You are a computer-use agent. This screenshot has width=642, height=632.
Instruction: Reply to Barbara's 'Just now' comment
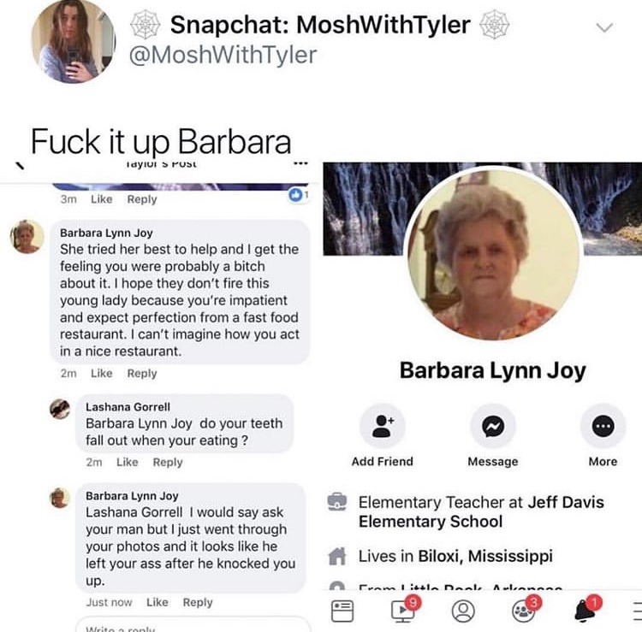point(198,602)
